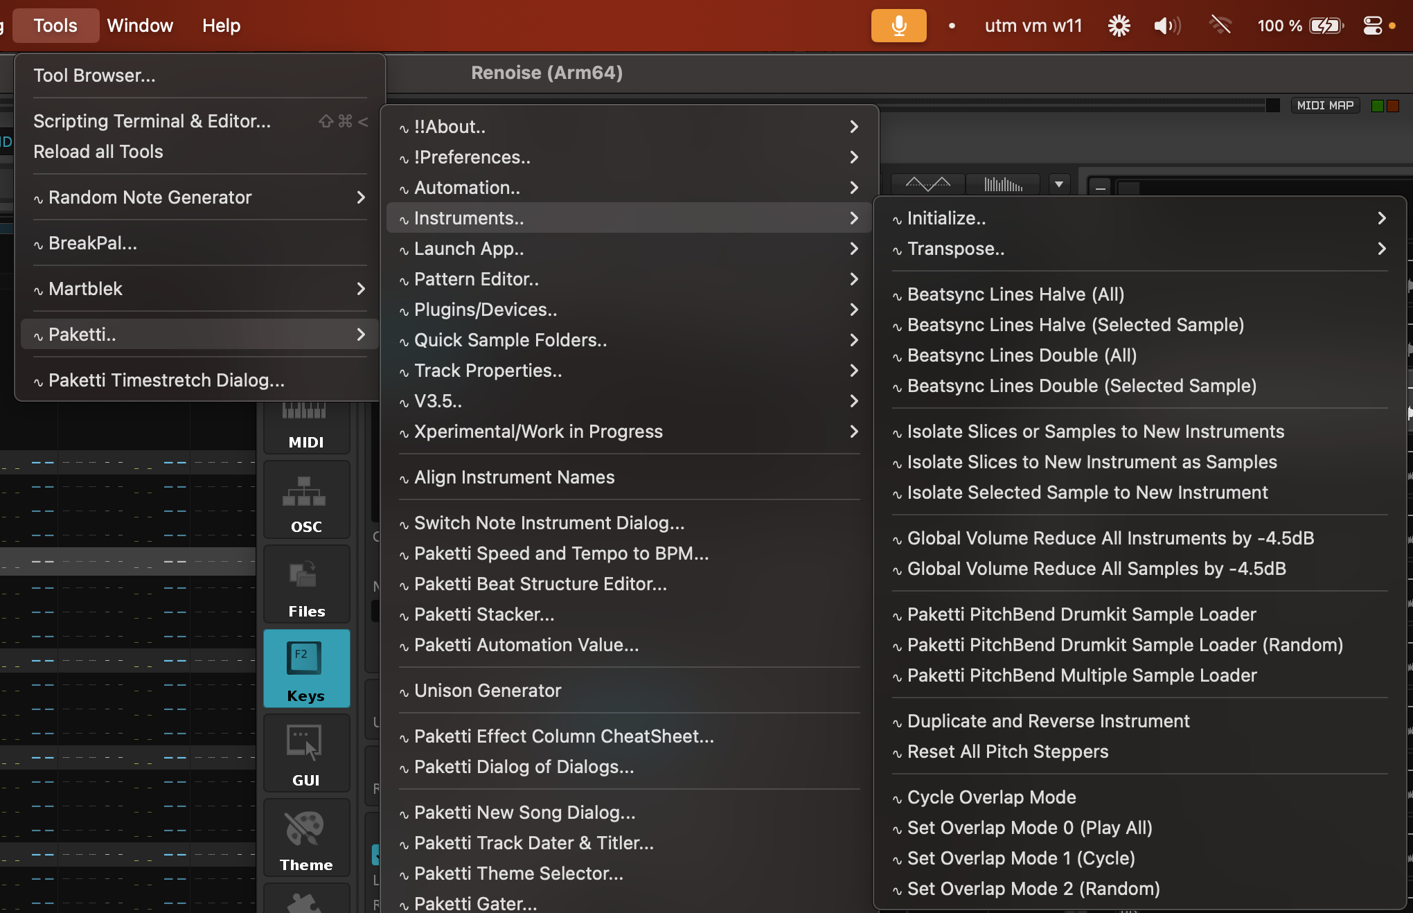The height and width of the screenshot is (913, 1413).
Task: Open the scope options dropdown arrow
Action: tap(1058, 185)
